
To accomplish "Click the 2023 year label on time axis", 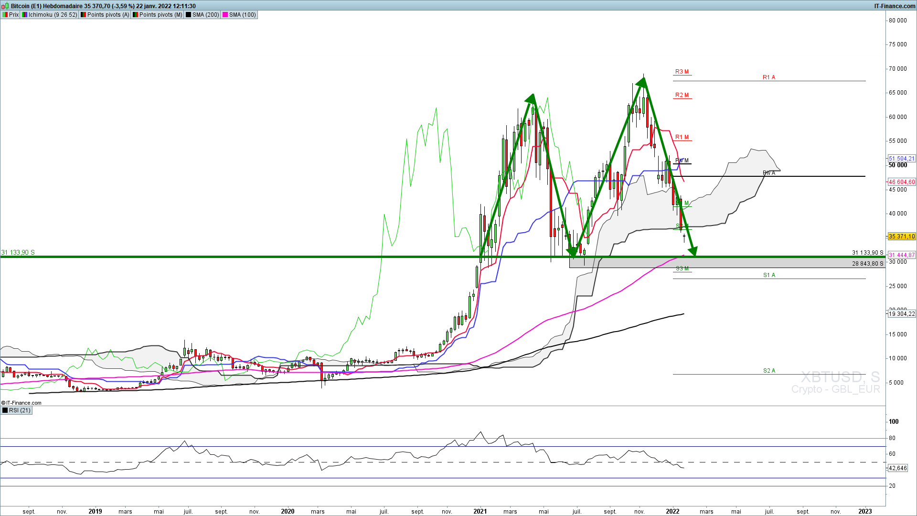I will coord(865,511).
